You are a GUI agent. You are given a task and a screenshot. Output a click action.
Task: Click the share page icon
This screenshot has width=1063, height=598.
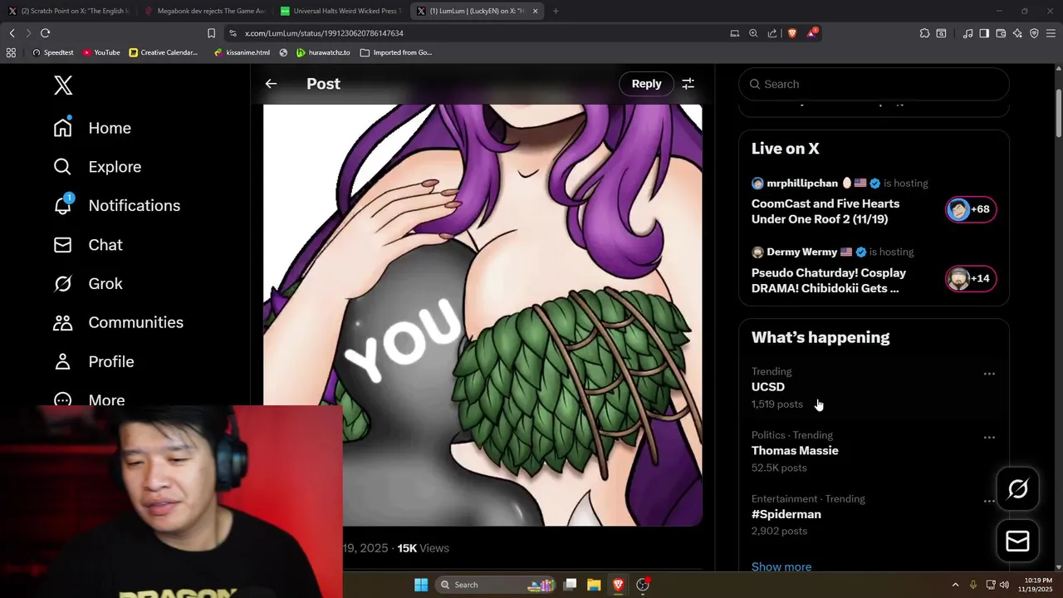point(772,33)
